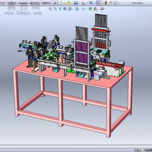Open the 帮助(H) menu

[x=46, y=3]
